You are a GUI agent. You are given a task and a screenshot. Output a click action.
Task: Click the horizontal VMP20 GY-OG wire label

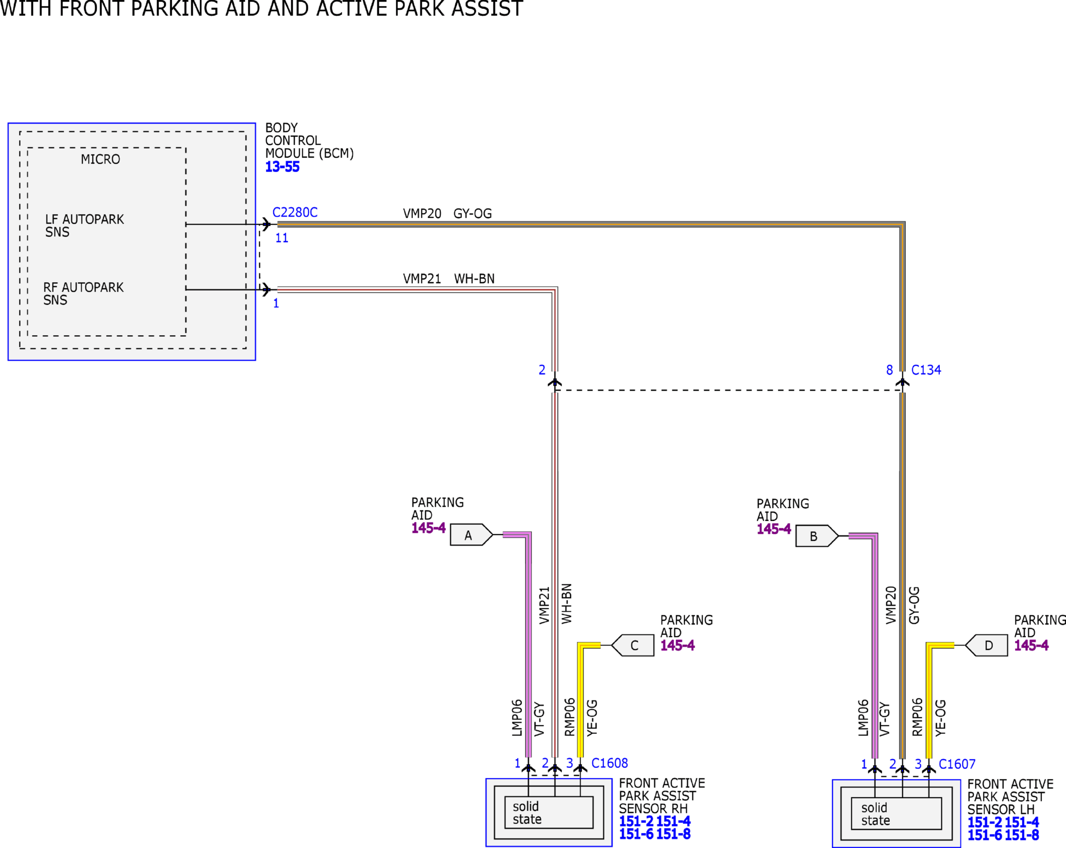447,214
